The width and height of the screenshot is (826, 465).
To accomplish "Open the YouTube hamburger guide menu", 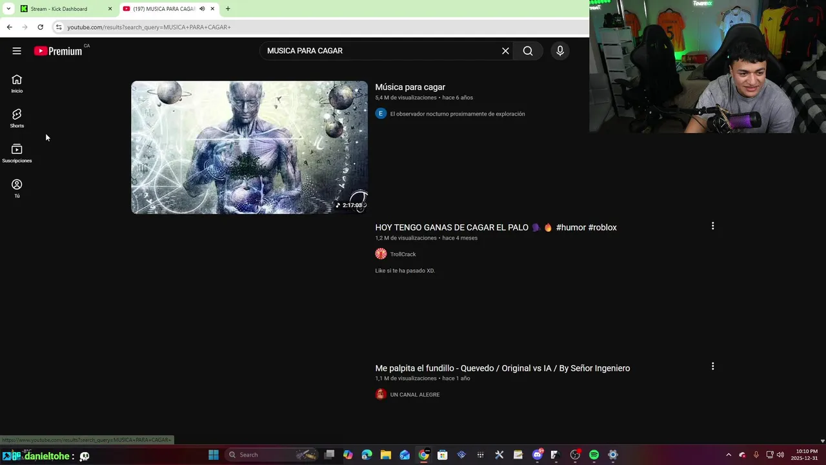I will (17, 51).
